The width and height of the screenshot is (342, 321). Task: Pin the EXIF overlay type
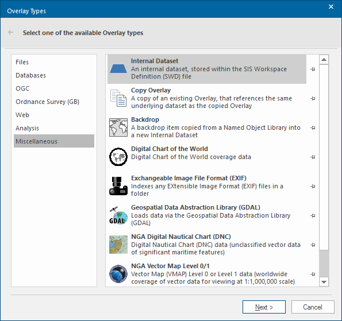point(313,186)
